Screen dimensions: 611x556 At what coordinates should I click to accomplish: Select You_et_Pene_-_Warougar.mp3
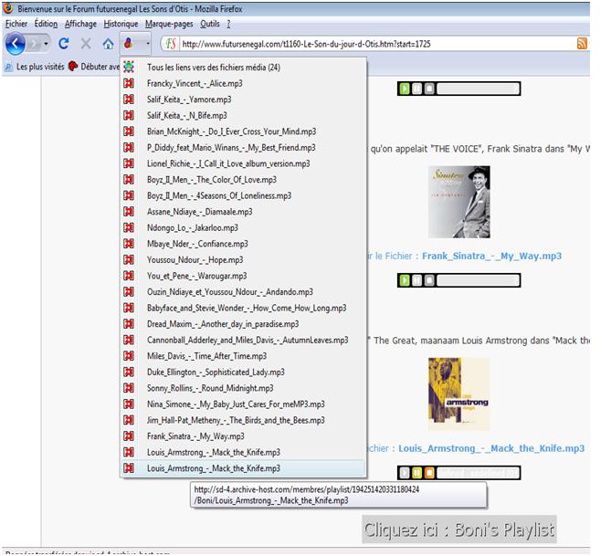click(243, 276)
